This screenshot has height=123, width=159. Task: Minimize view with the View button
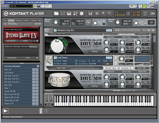[145, 14]
